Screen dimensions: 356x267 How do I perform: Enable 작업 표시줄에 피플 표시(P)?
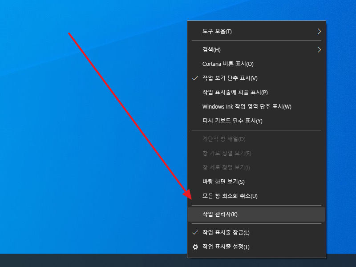(257, 93)
